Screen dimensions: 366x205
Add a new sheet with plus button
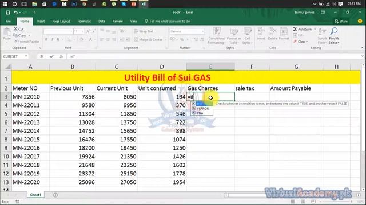55,195
